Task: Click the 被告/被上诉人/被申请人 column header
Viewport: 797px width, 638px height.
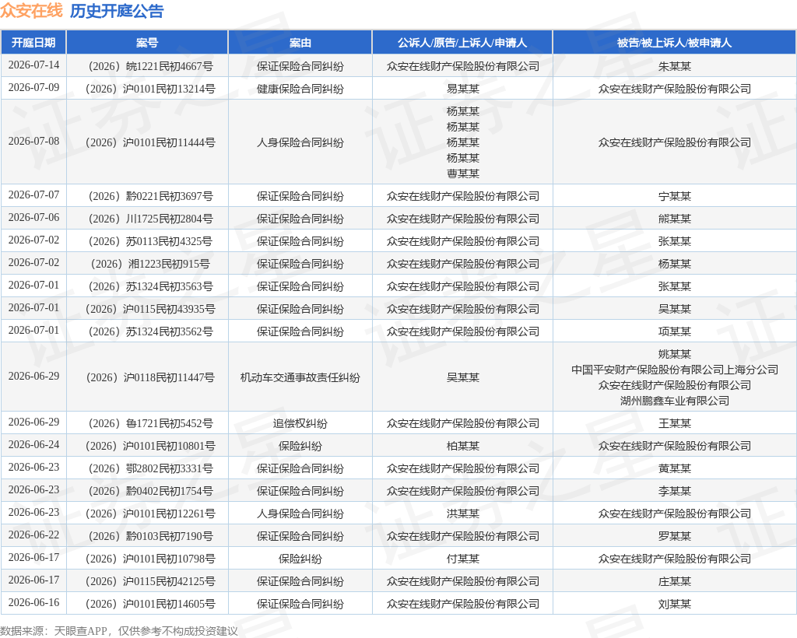Action: [x=675, y=43]
